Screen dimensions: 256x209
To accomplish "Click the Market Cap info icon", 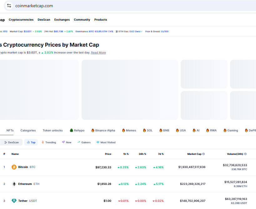I will pos(203,154).
